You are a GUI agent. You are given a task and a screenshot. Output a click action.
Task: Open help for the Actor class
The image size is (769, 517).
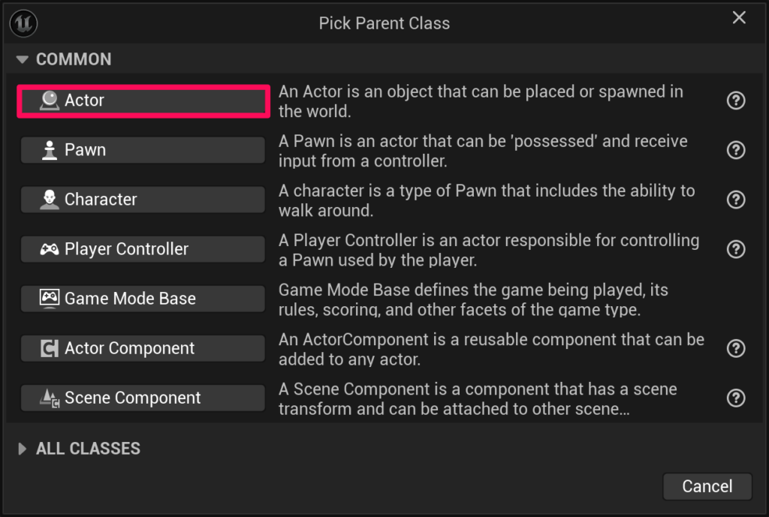[x=736, y=101]
